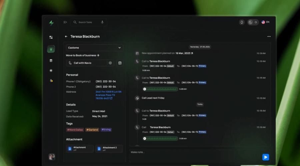Seek in the Yesterday call recording waveform
The height and width of the screenshot is (166, 300).
pyautogui.click(x=162, y=89)
